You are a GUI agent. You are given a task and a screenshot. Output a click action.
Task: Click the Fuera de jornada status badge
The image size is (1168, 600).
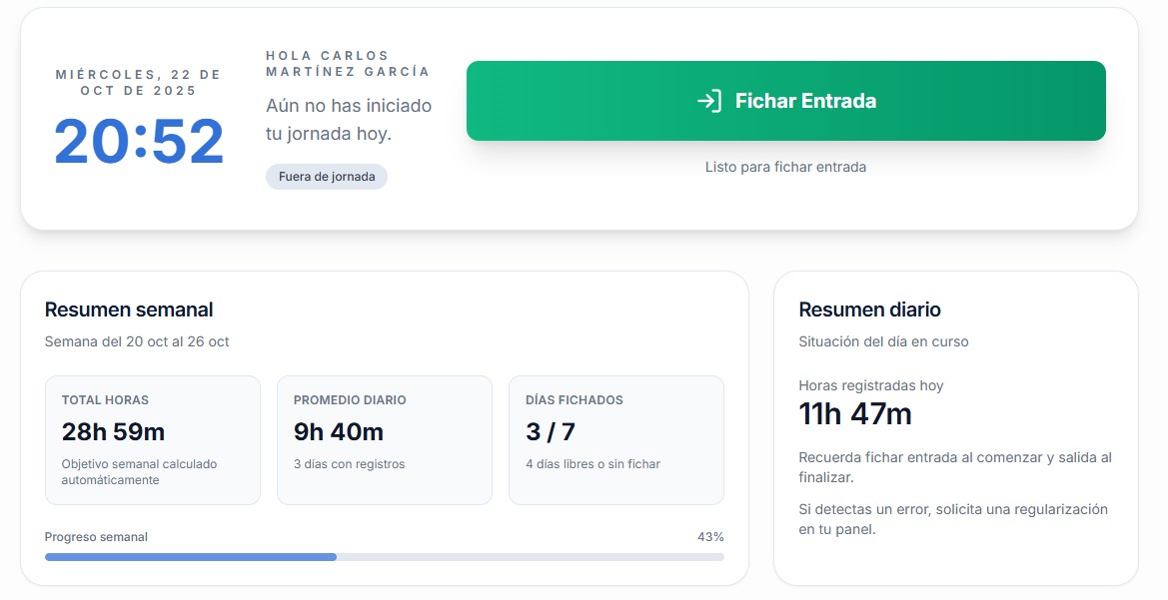coord(327,177)
